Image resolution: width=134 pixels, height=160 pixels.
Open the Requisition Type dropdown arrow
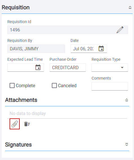coord(122,67)
